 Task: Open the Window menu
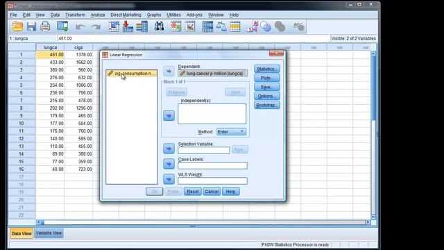pyautogui.click(x=216, y=15)
